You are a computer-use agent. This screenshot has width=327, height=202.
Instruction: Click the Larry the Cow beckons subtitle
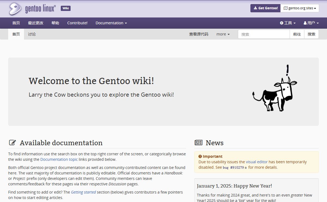click(x=101, y=95)
